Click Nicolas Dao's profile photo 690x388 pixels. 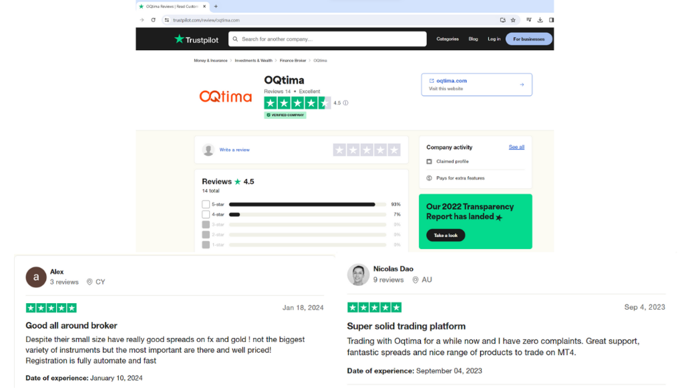click(358, 274)
